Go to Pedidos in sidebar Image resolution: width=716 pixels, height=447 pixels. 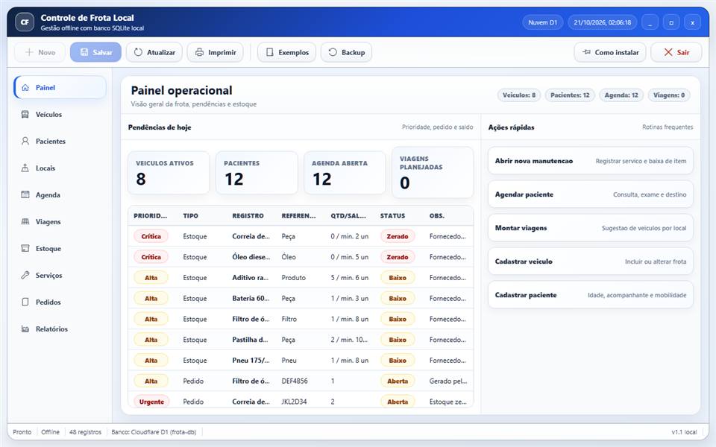tap(60, 302)
